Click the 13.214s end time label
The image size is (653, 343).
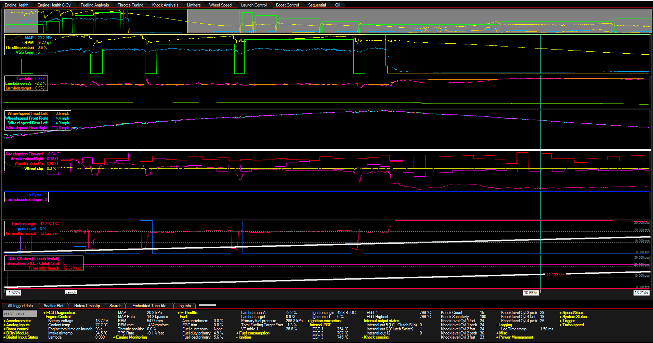641,293
